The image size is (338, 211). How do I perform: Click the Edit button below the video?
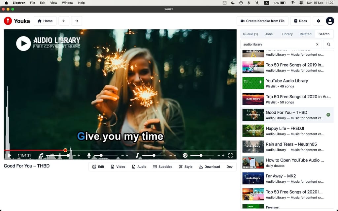(98, 166)
